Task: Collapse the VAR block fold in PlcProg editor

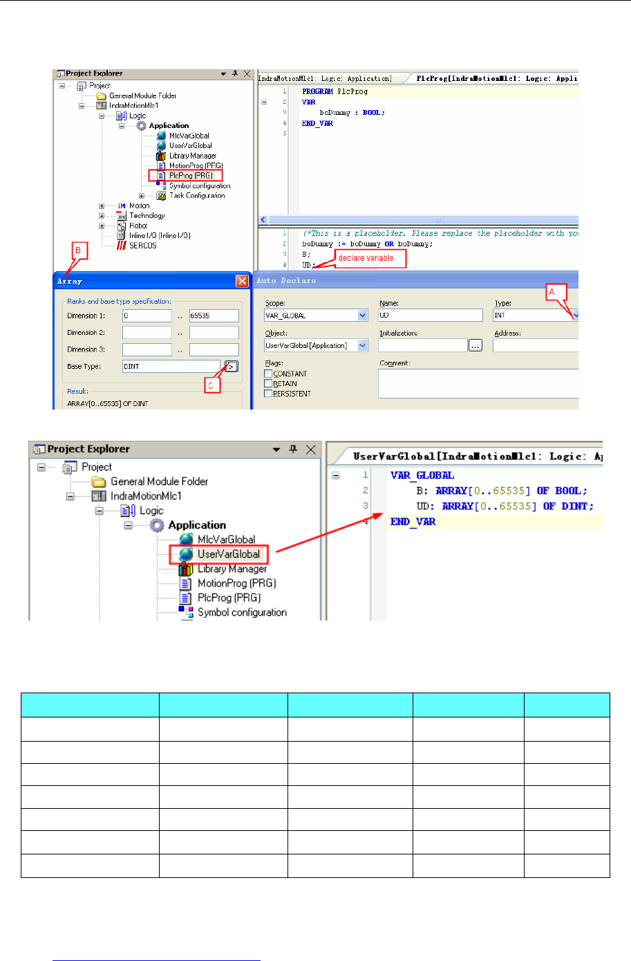Action: tap(264, 102)
